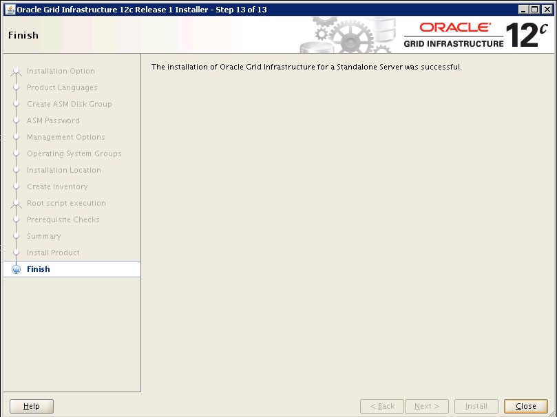Click the Java icon in title bar
This screenshot has width=557, height=417.
point(10,9)
